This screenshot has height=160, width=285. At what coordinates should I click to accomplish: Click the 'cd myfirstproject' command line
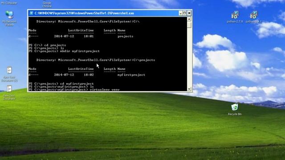[61, 84]
